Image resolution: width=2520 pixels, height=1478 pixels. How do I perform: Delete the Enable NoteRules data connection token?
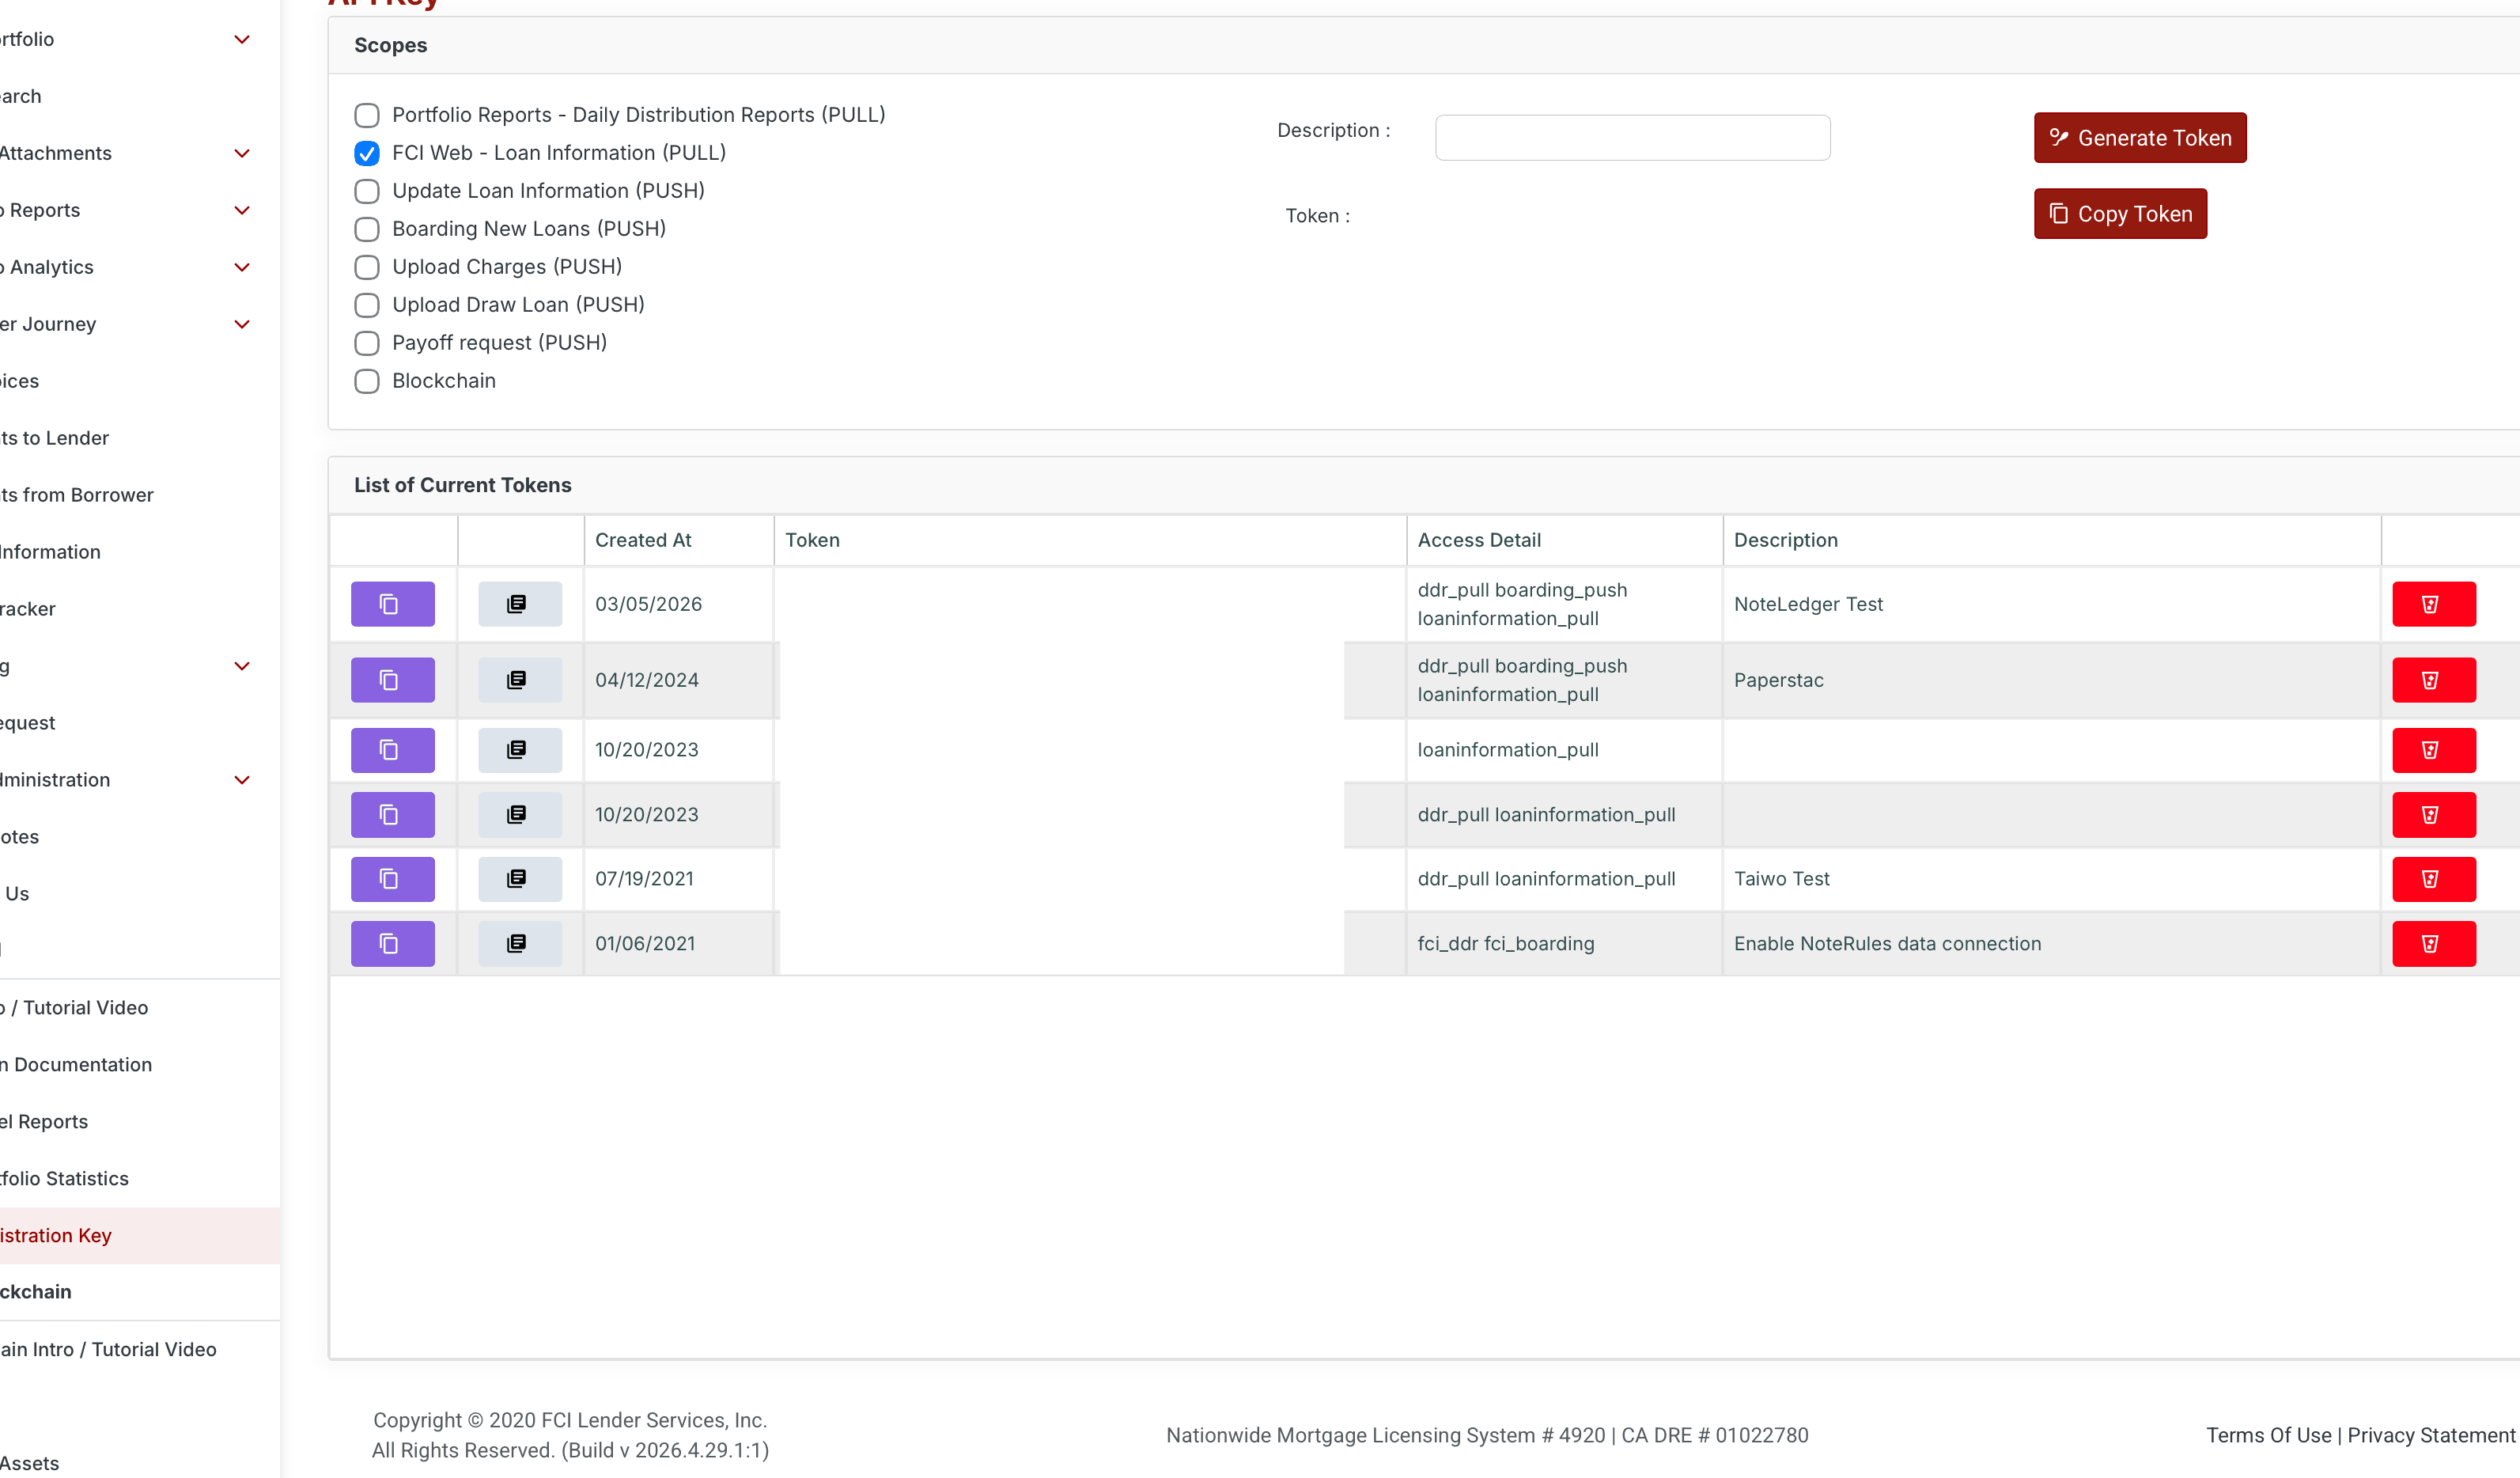[2434, 944]
